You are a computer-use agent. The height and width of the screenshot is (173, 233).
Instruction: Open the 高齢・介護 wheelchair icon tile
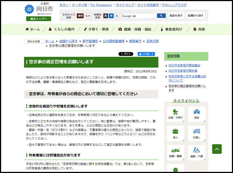(x=197, y=153)
